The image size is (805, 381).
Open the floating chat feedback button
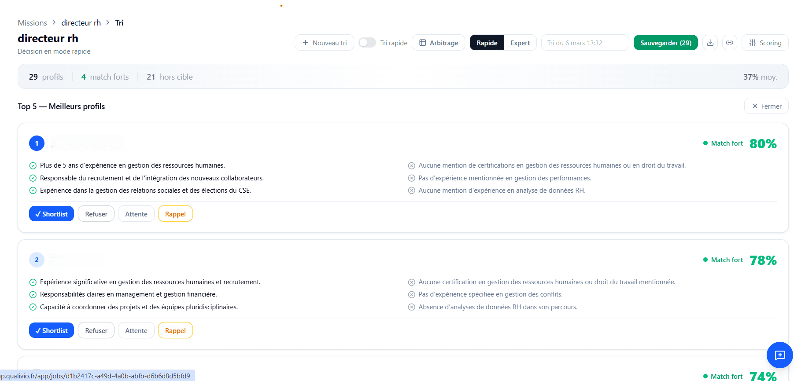tap(779, 355)
